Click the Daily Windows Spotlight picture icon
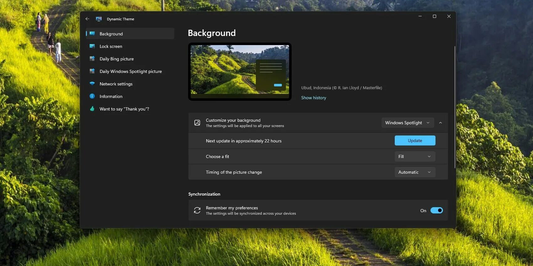The width and height of the screenshot is (533, 266). coord(92,71)
